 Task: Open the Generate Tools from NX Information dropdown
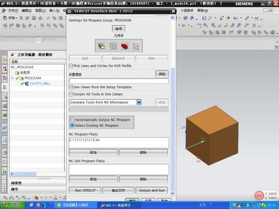139,102
